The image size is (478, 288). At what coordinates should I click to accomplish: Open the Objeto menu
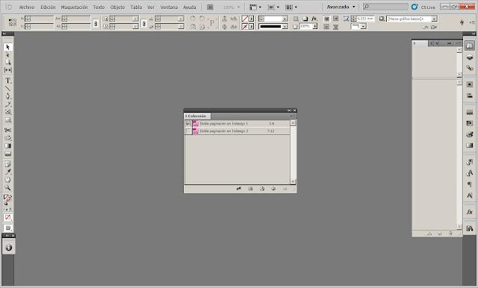coord(118,7)
